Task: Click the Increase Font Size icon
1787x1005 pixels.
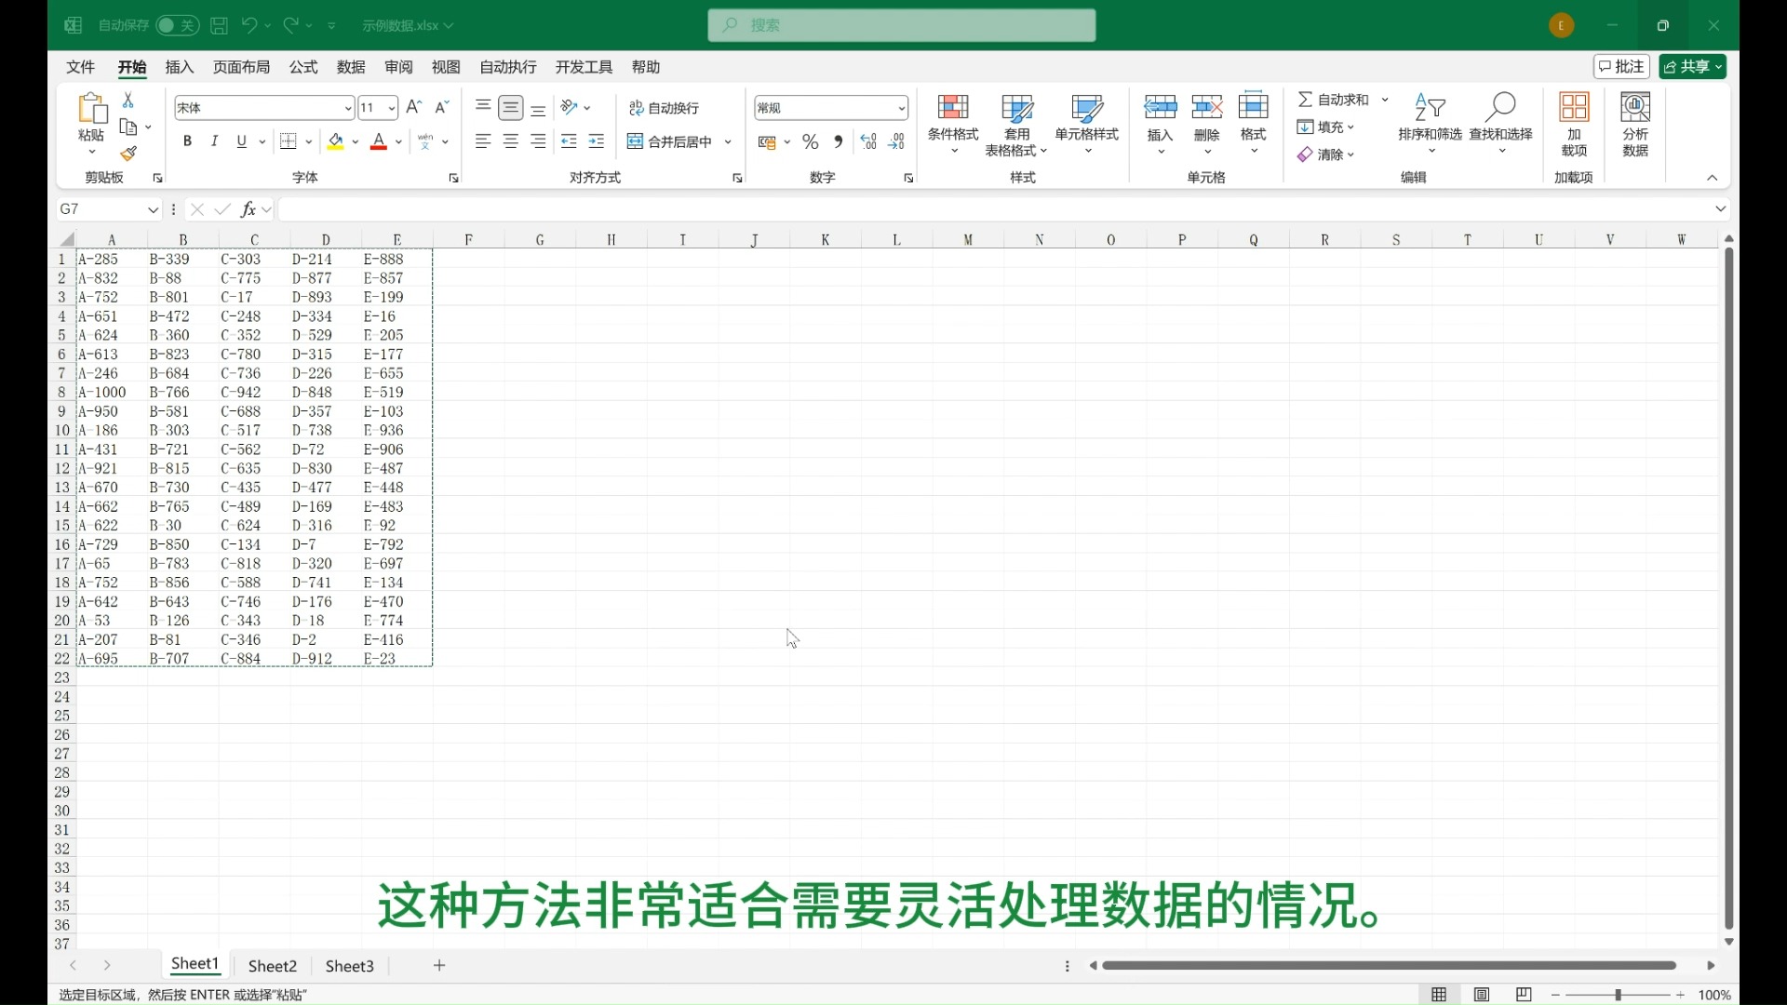Action: pos(414,107)
